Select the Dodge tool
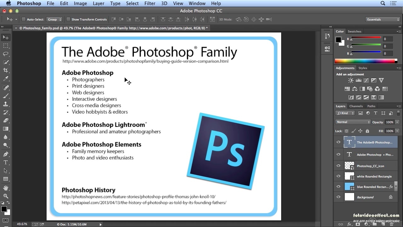This screenshot has width=403, height=227. pos(6,145)
